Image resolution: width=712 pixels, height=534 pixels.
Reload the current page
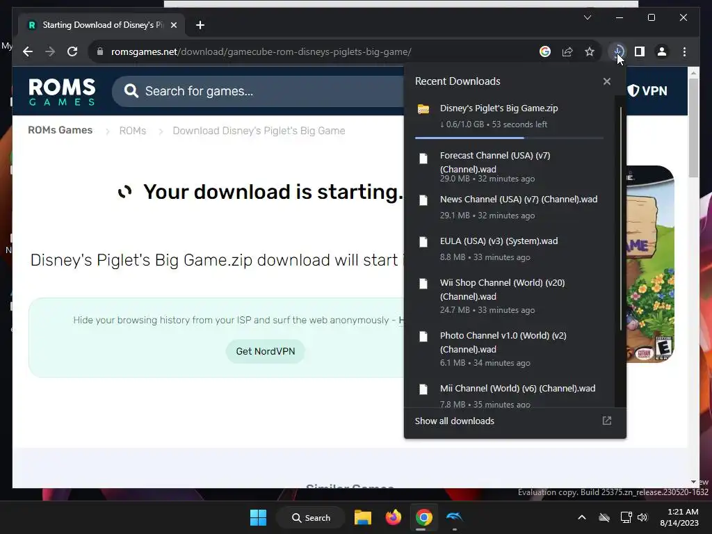[x=72, y=51]
